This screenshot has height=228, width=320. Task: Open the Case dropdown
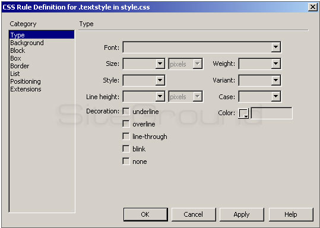(275, 97)
